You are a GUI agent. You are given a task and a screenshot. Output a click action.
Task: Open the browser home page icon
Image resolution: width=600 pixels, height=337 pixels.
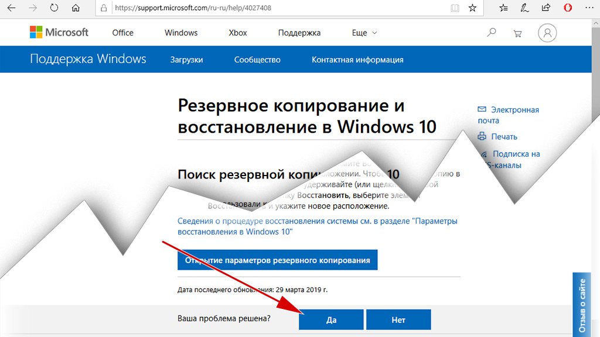coord(76,8)
